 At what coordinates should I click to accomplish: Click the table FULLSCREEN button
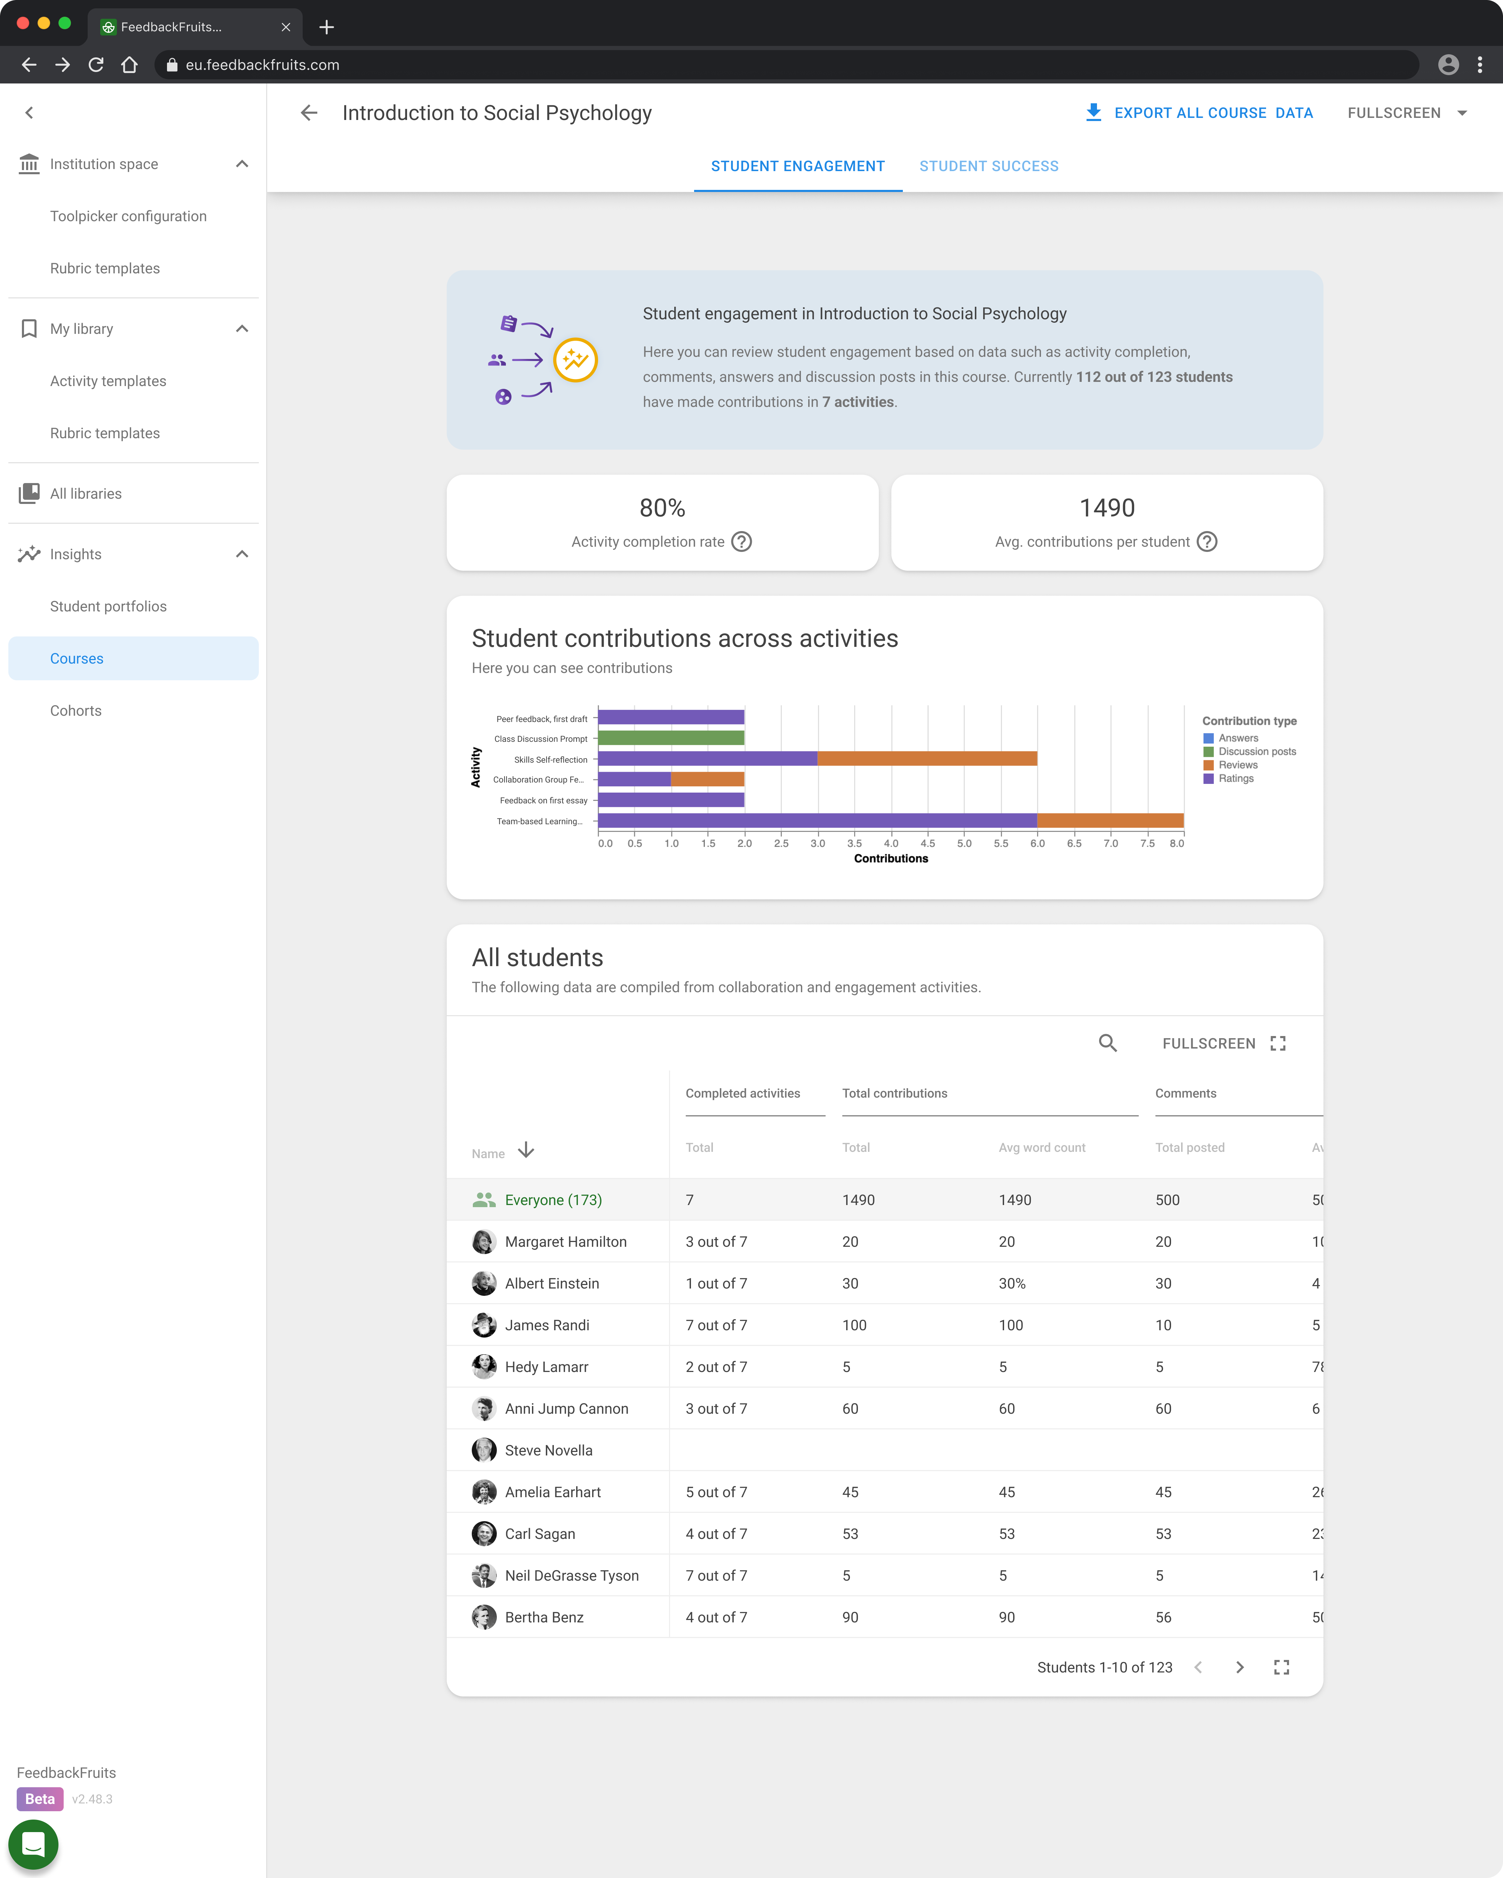1224,1044
